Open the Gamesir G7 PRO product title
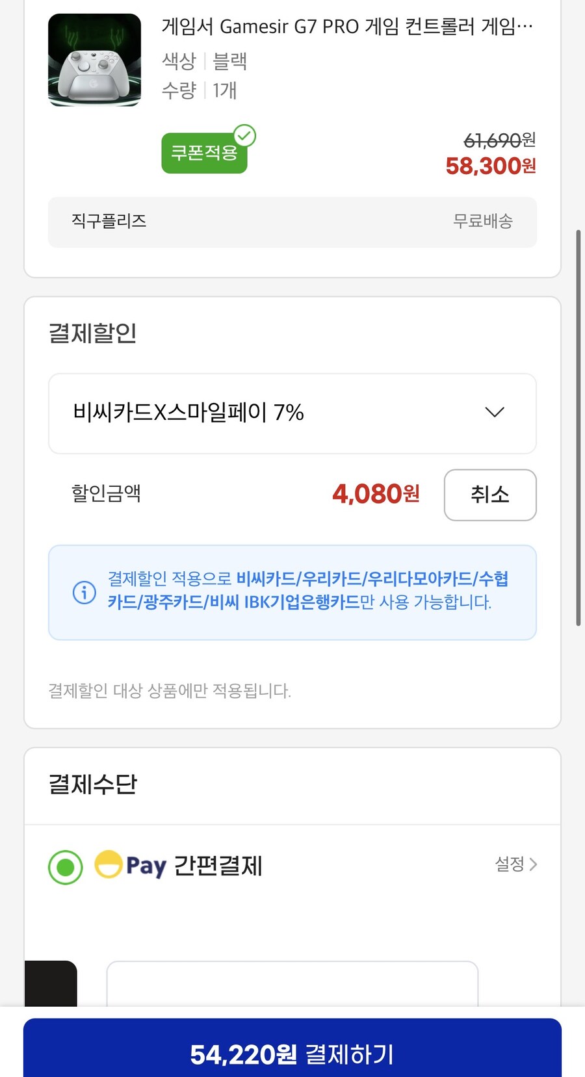This screenshot has height=1077, width=585. [344, 26]
